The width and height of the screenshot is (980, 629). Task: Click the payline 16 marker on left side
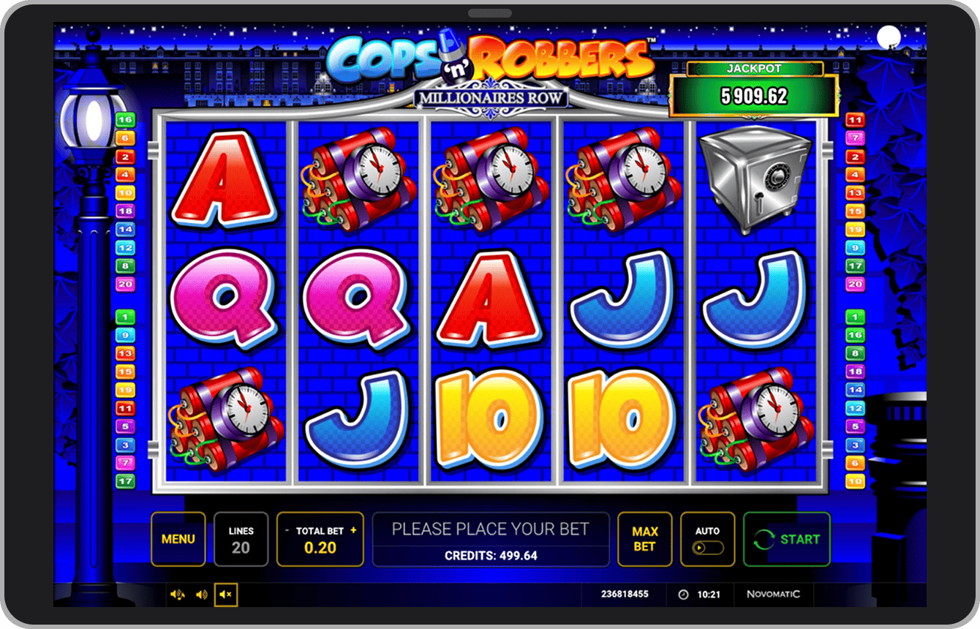click(125, 120)
